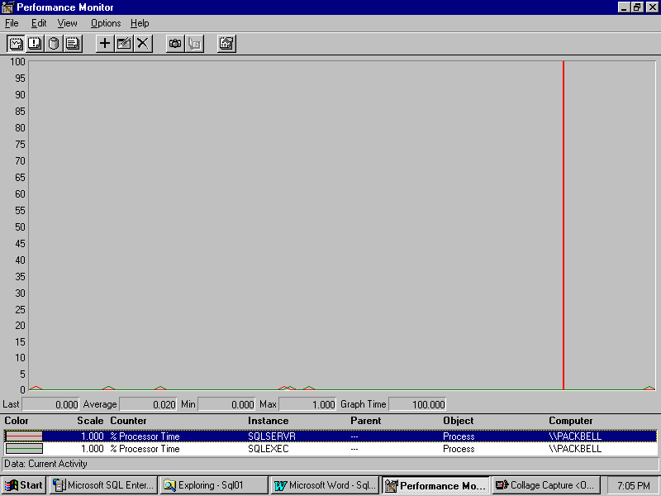Open the Report view
This screenshot has width=661, height=496.
[73, 44]
